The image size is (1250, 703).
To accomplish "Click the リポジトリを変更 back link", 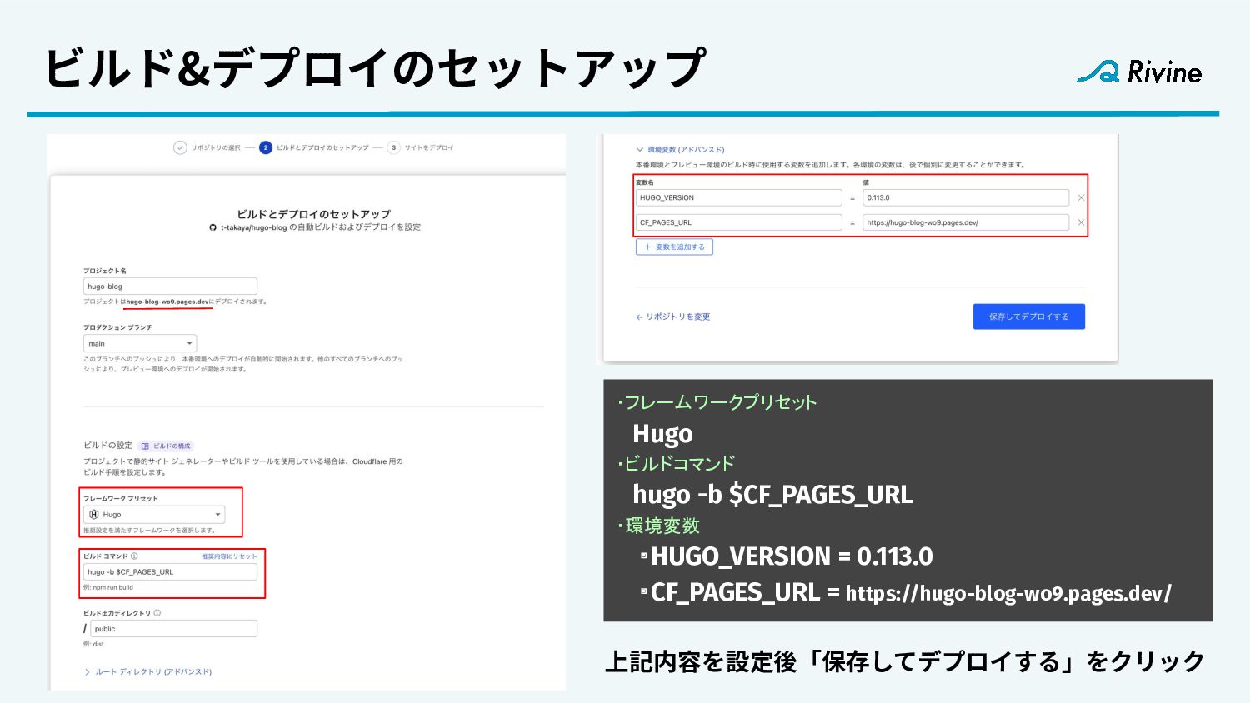I will coord(673,317).
